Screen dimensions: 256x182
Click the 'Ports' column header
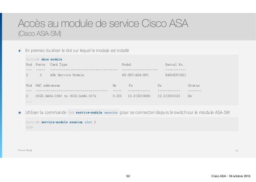[x=41, y=64]
